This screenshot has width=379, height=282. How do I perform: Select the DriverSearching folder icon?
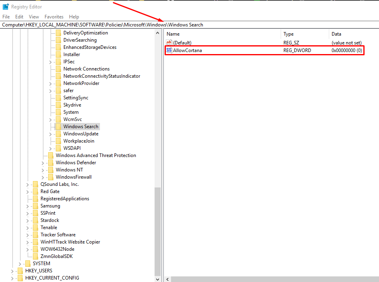[x=58, y=40]
